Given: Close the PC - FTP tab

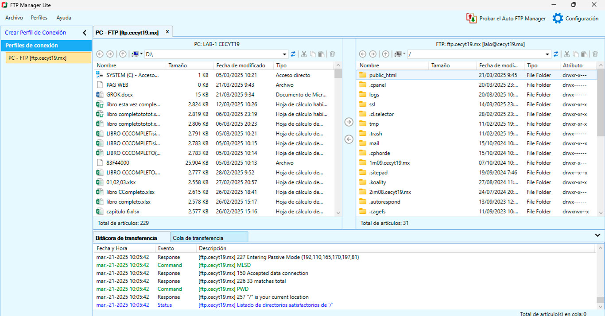Looking at the screenshot, I should pos(167,32).
